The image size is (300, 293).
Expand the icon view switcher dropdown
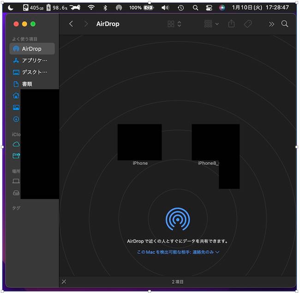pos(174,24)
